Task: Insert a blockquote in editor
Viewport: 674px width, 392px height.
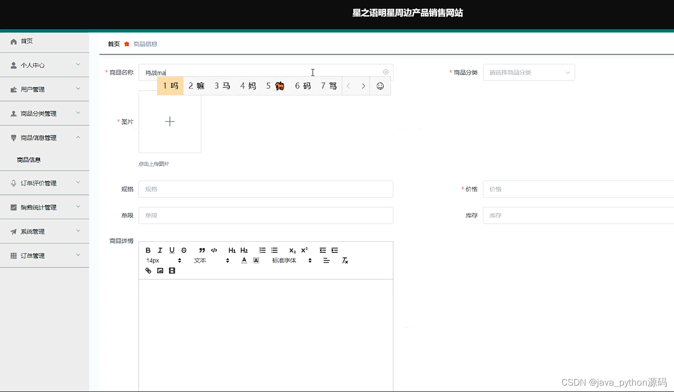Action: tap(202, 250)
